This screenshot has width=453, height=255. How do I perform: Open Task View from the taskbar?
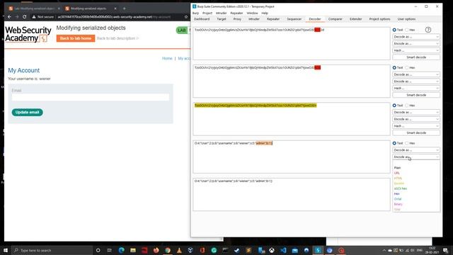[110, 250]
